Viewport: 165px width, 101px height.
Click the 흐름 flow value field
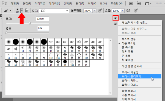point(116,11)
